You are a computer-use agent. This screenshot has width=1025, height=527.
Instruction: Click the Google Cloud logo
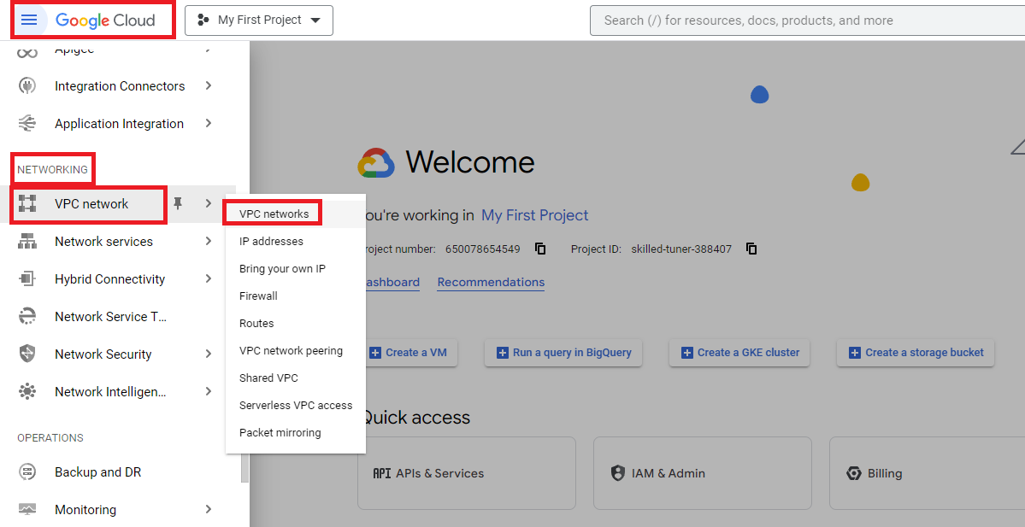tap(105, 20)
